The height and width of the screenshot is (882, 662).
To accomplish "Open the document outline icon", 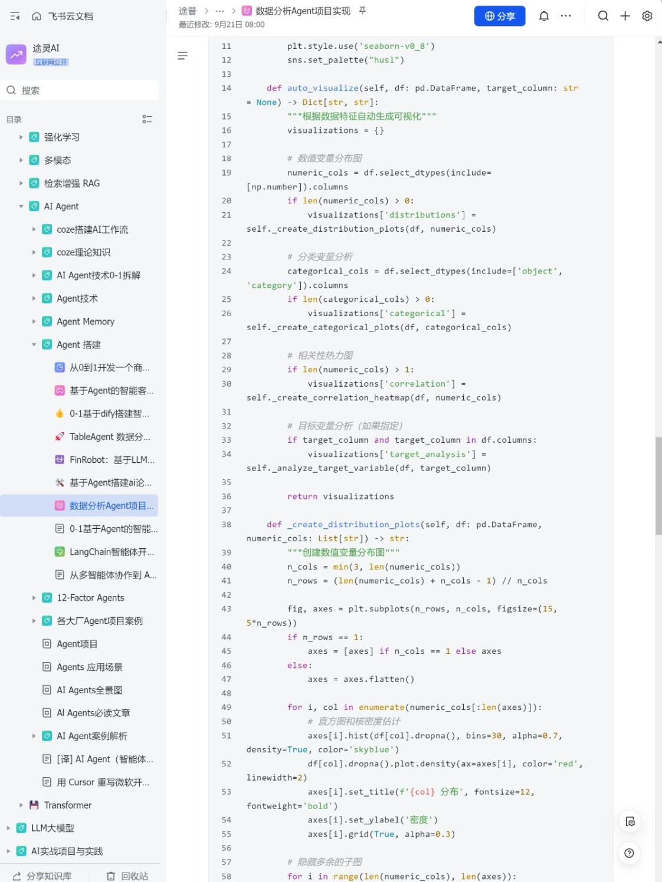I will 183,55.
